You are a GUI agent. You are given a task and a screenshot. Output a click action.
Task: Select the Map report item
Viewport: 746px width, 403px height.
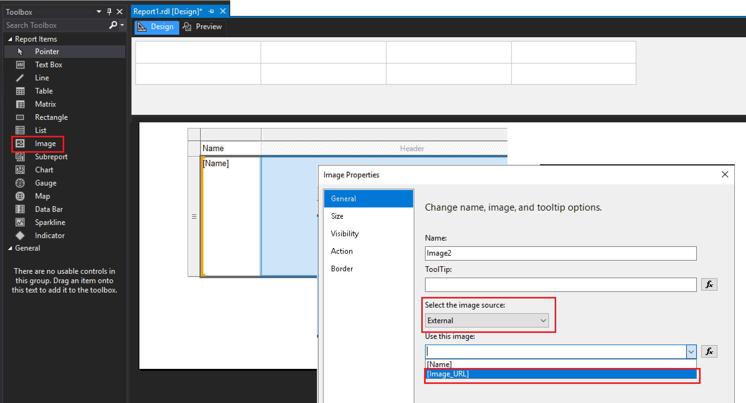(x=42, y=196)
